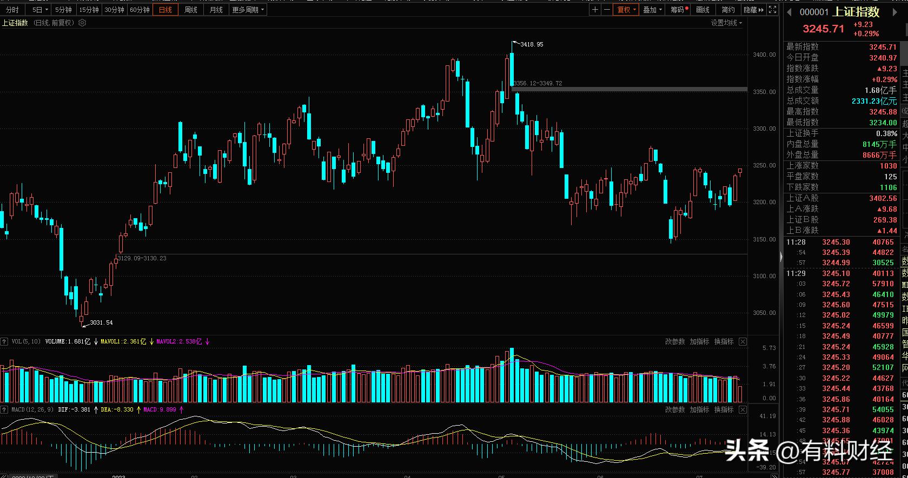Image resolution: width=908 pixels, height=478 pixels.
Task: Click MACD:9.899 reading
Action: [x=160, y=409]
